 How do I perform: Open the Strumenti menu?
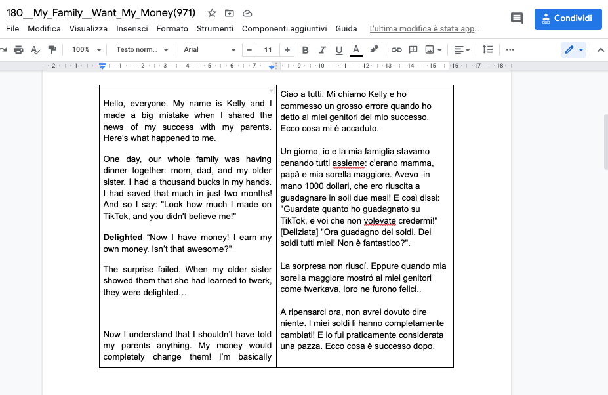point(214,29)
